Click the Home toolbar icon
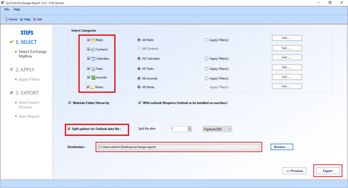 click(6, 19)
